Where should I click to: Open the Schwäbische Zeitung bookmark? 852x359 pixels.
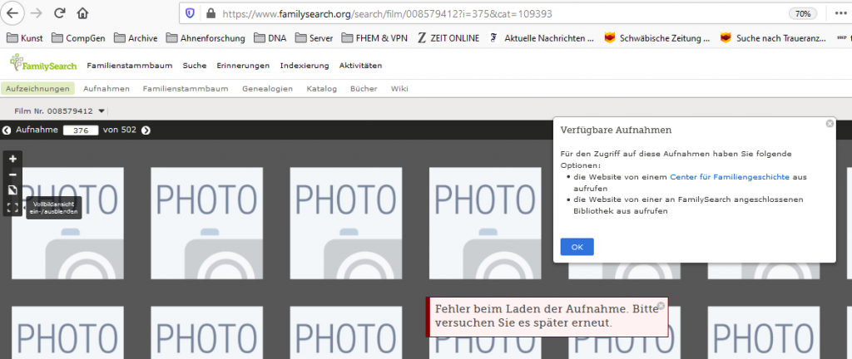[657, 38]
